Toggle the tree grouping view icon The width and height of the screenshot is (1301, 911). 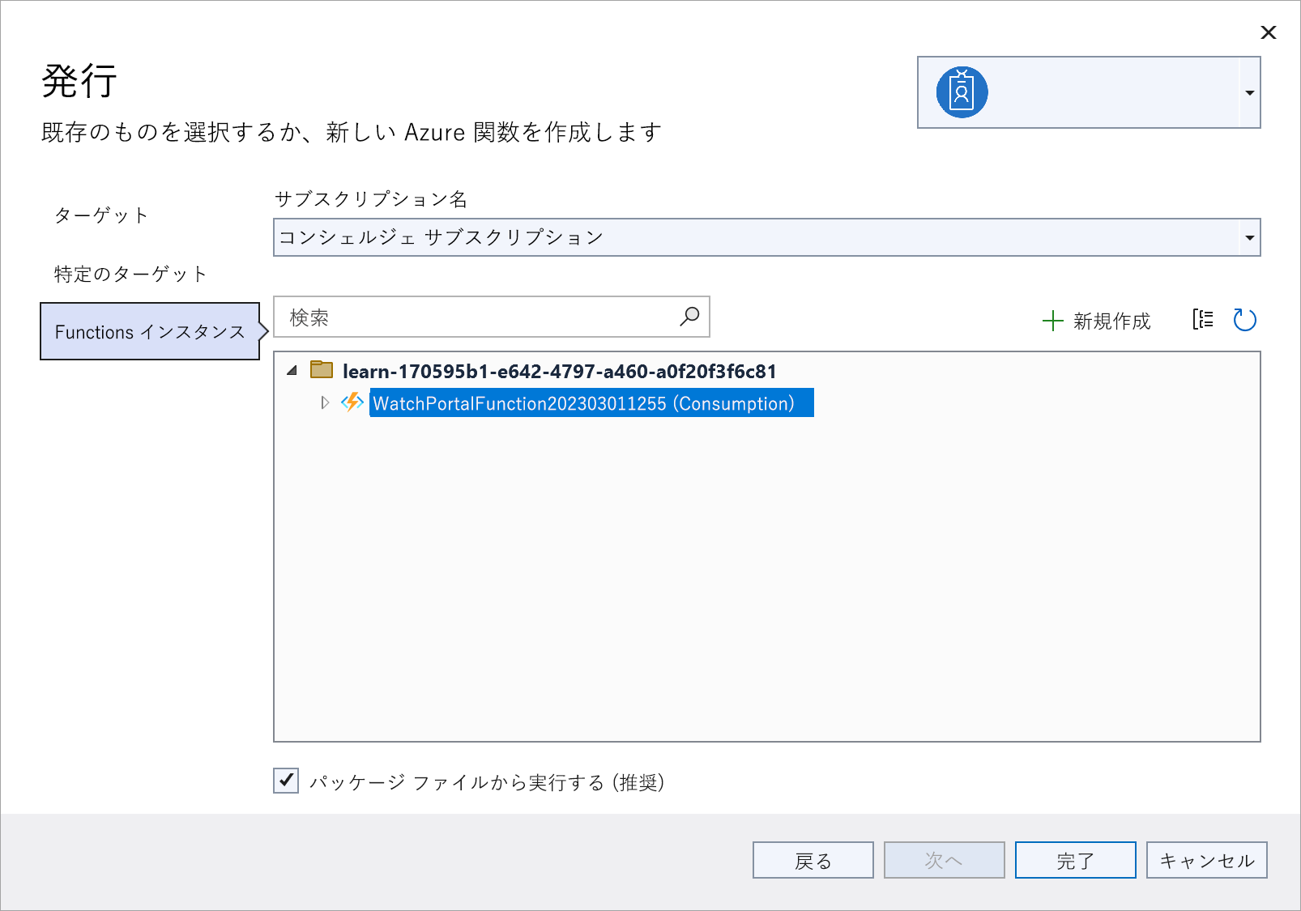pyautogui.click(x=1203, y=320)
